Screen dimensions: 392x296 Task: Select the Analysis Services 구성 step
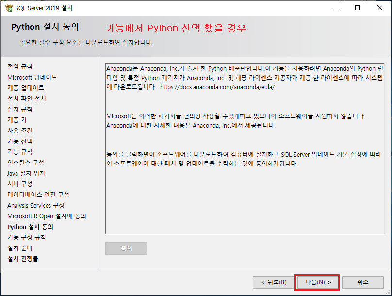[x=36, y=205]
